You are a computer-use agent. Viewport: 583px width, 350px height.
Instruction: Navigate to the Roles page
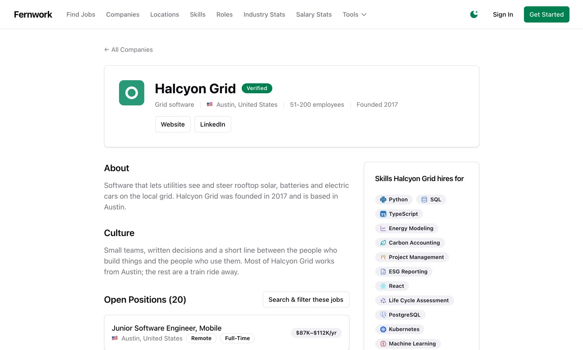coord(225,14)
